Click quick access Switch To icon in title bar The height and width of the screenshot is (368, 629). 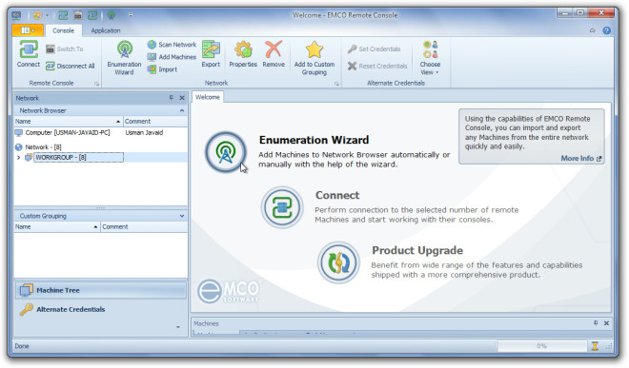78,15
